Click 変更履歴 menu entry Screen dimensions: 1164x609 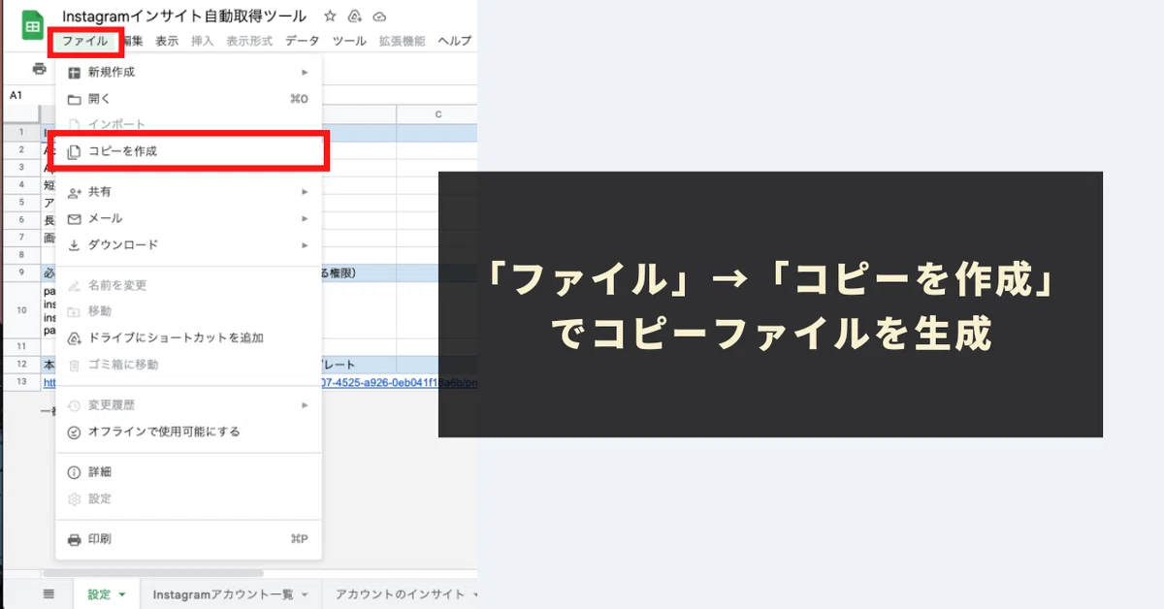[x=188, y=405]
